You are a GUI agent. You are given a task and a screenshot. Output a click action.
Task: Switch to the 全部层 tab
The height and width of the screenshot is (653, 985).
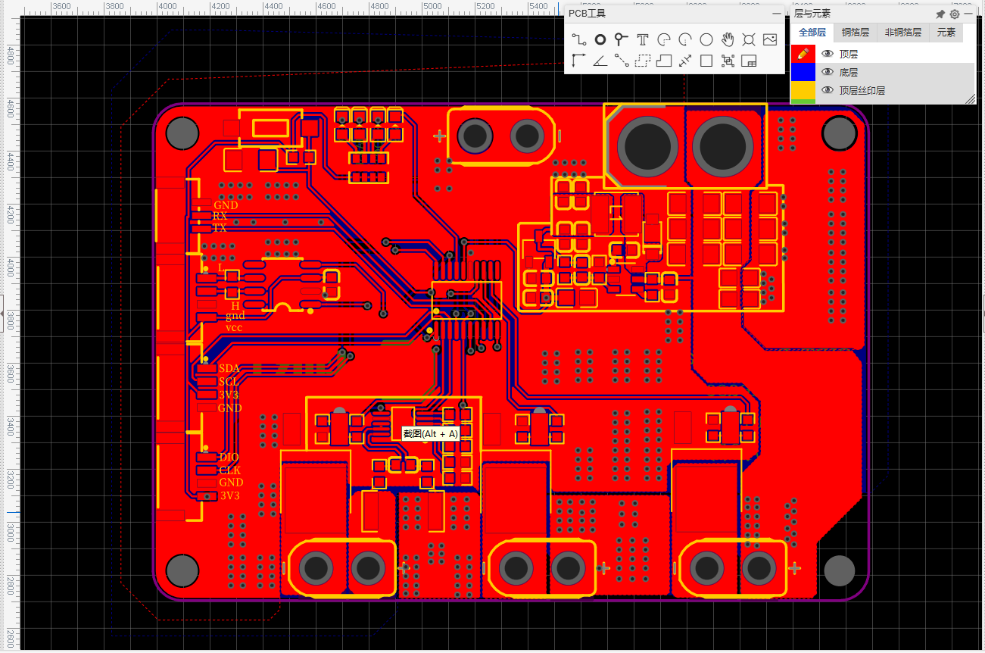pos(812,33)
